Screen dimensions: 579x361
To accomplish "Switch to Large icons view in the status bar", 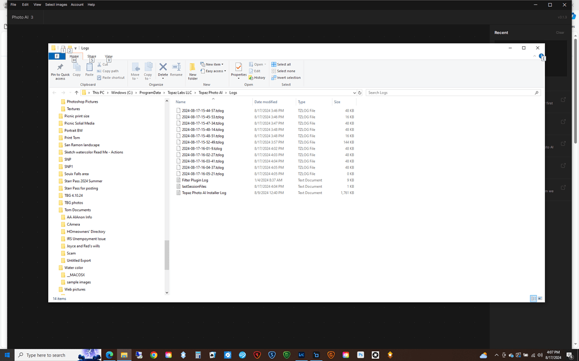I will [x=540, y=298].
